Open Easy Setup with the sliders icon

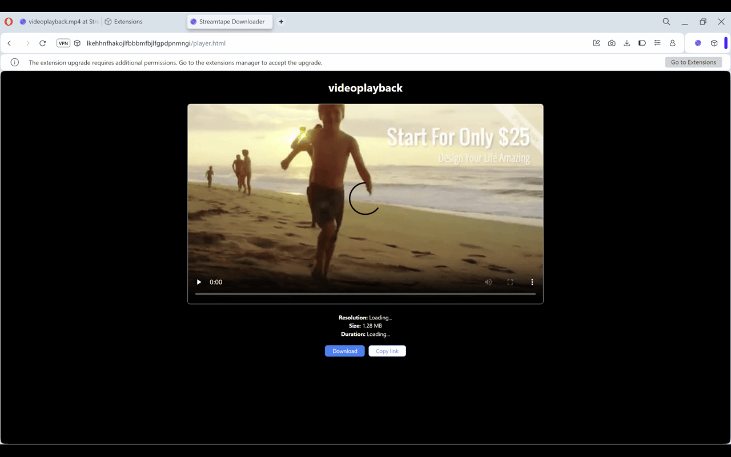pyautogui.click(x=657, y=43)
